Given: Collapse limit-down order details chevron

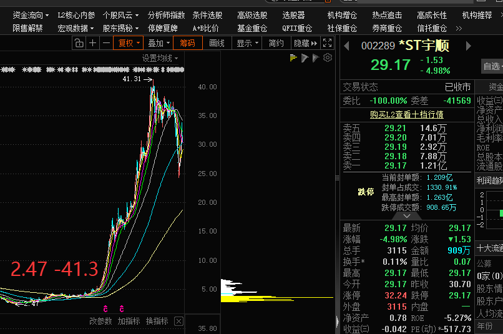Looking at the screenshot, I should (x=406, y=216).
